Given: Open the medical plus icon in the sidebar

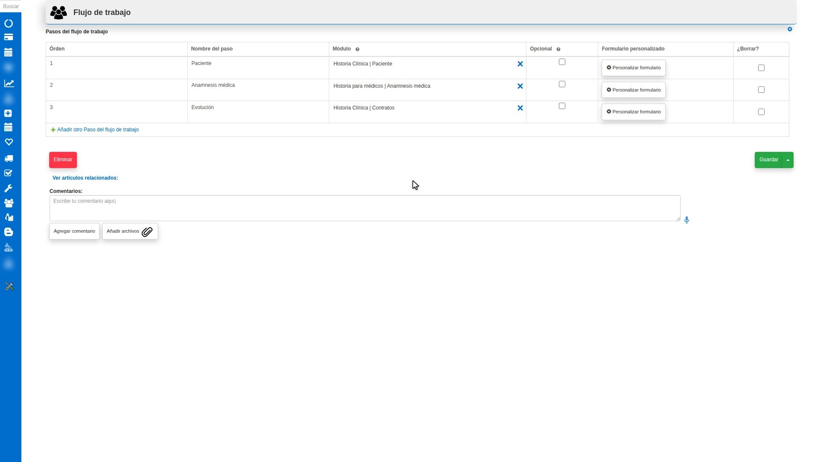Looking at the screenshot, I should [8, 113].
